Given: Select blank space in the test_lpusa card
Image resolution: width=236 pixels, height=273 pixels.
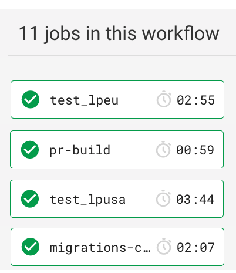Looking at the screenshot, I should (x=140, y=198).
